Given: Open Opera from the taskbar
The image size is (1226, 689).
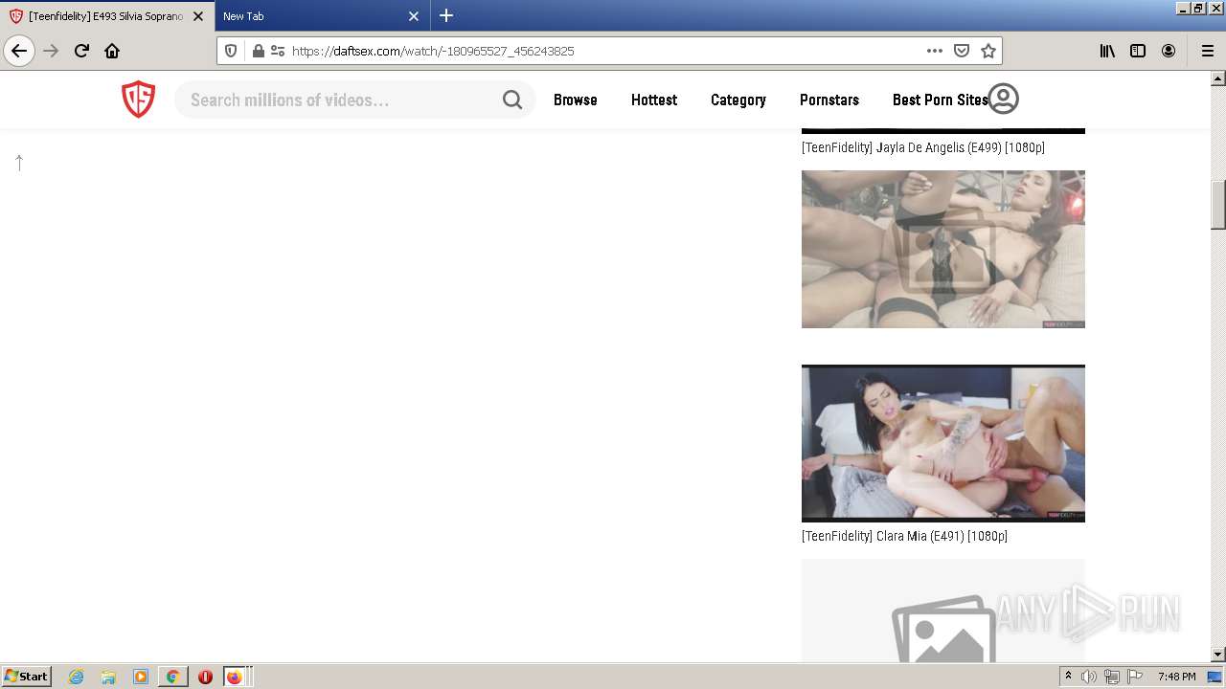Looking at the screenshot, I should point(205,677).
